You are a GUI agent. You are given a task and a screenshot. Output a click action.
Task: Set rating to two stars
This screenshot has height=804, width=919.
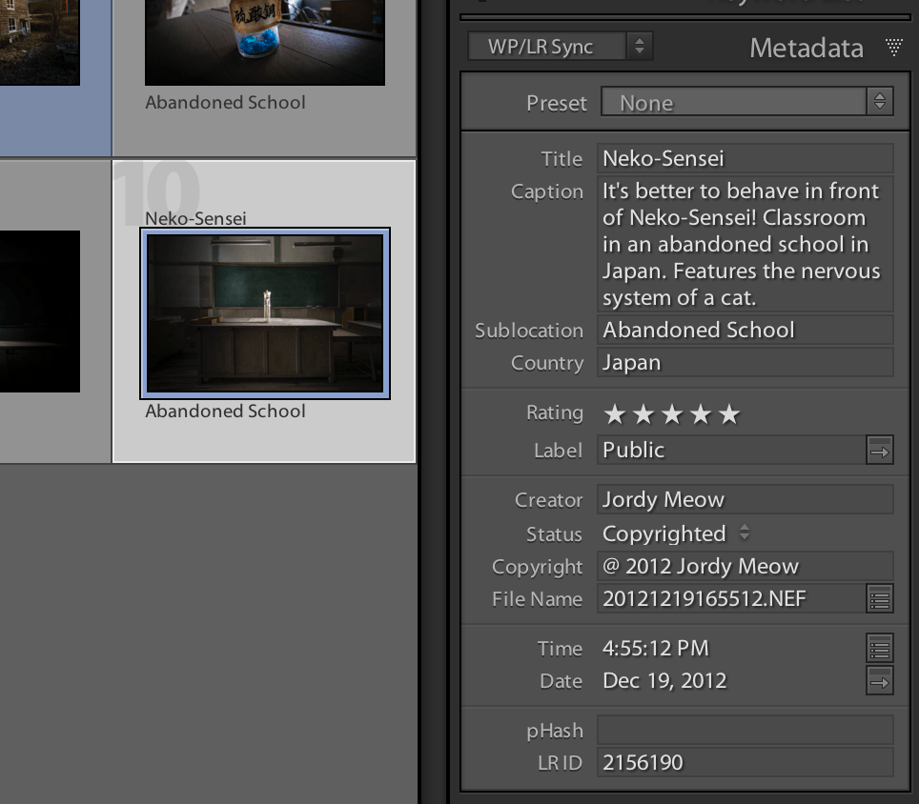tap(643, 414)
